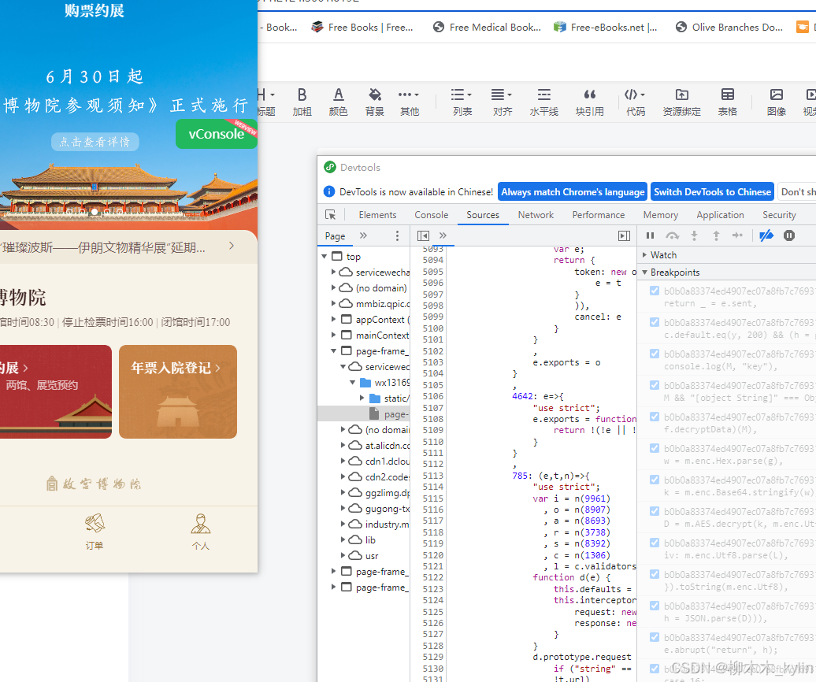Viewport: 816px width, 682px height.
Task: Uncheck the 'console.log(M, "key")' breakpoint
Action: [x=654, y=354]
